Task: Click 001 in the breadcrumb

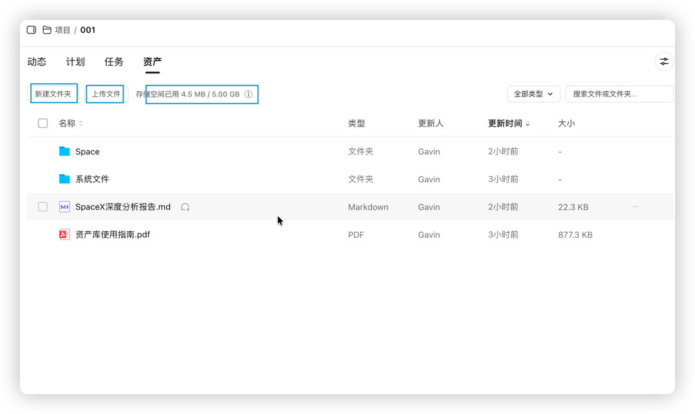Action: point(88,30)
